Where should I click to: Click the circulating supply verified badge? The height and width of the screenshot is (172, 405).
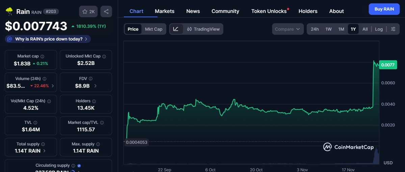79,166
